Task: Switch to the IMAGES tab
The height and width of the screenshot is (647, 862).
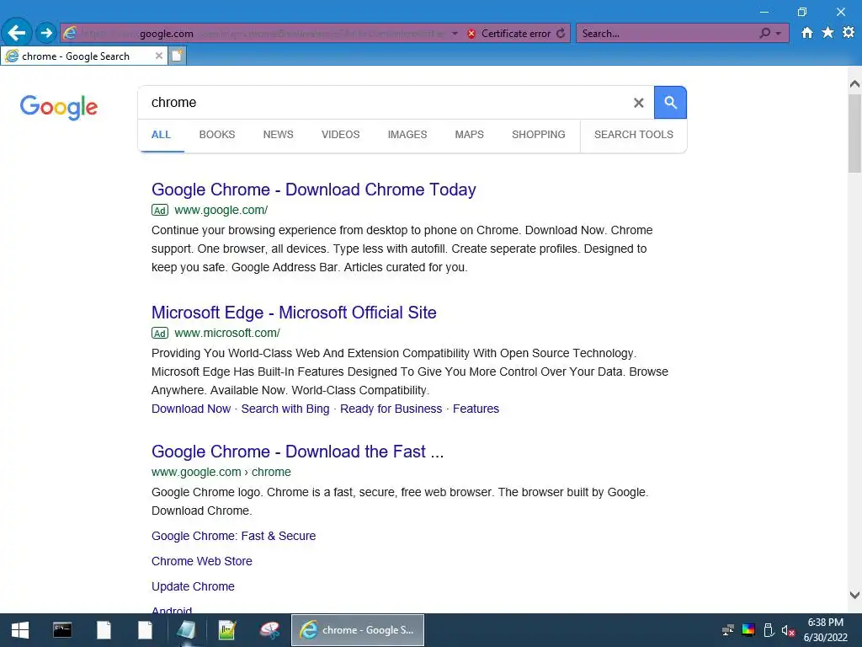Action: (x=407, y=135)
